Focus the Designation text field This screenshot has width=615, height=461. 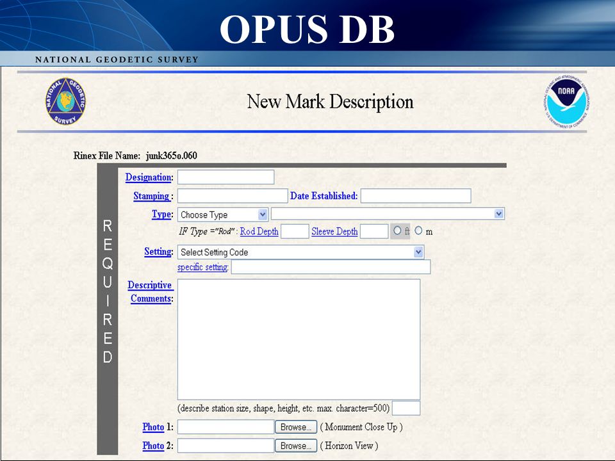[226, 177]
